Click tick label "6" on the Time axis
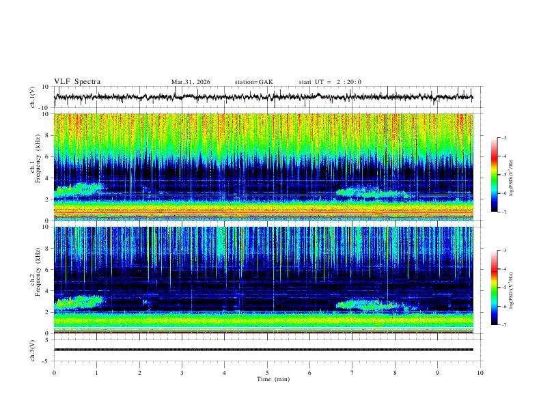The width and height of the screenshot is (541, 418). [x=310, y=373]
